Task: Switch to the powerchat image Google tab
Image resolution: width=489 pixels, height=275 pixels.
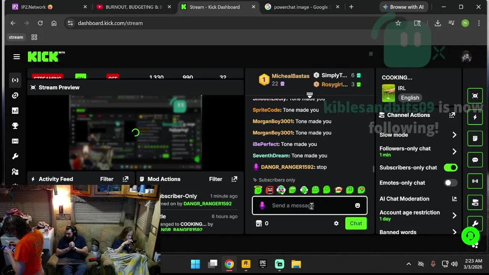Action: [302, 7]
